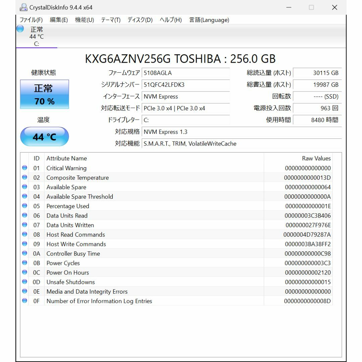Click the interface field NVM Express
This screenshot has width=362, height=362.
click(186, 97)
